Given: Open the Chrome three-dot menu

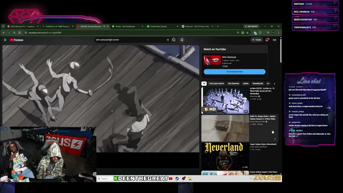Looking at the screenshot, I should [278, 33].
